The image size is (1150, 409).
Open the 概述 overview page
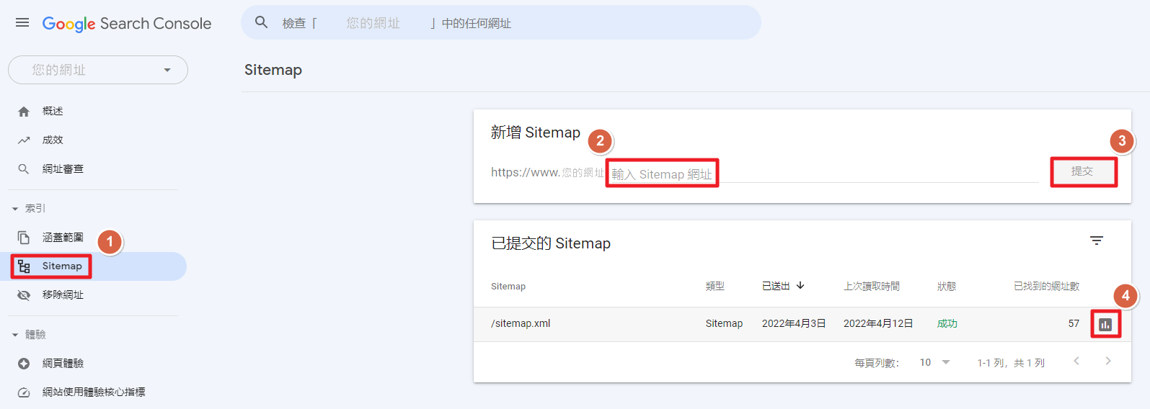[x=53, y=111]
